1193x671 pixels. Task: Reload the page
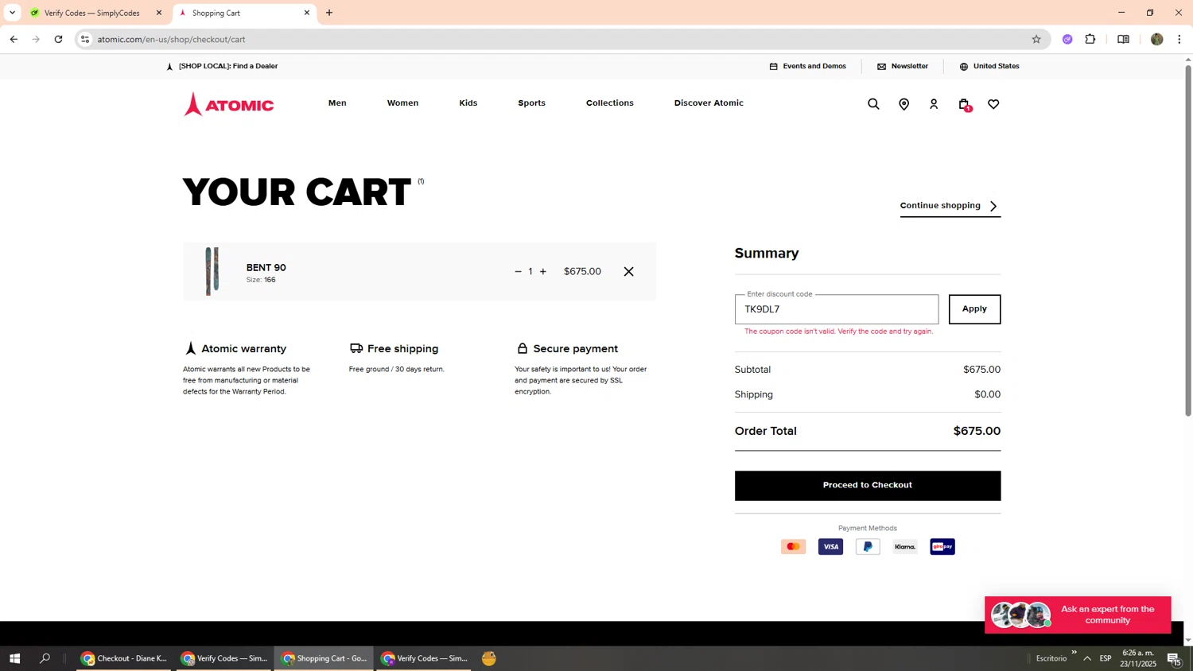(58, 39)
